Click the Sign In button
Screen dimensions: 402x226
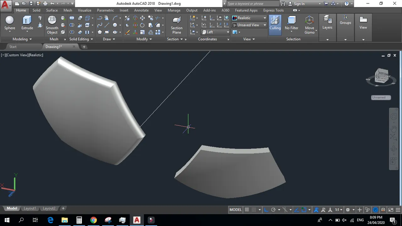click(x=299, y=4)
